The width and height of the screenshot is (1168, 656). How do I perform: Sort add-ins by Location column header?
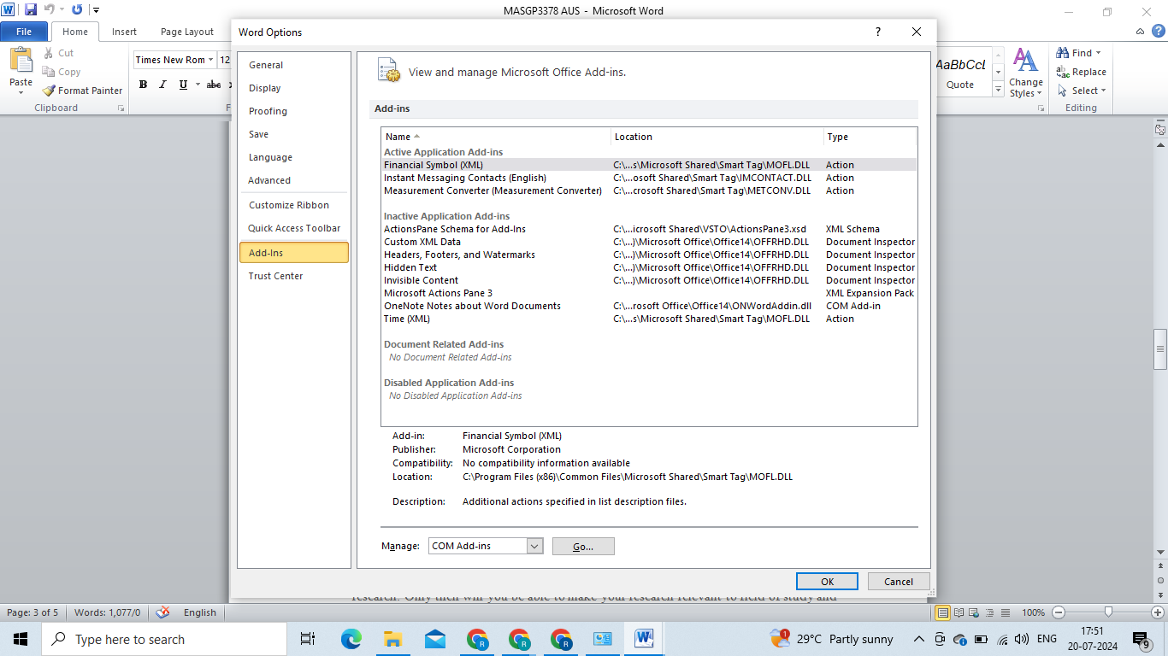tap(717, 137)
